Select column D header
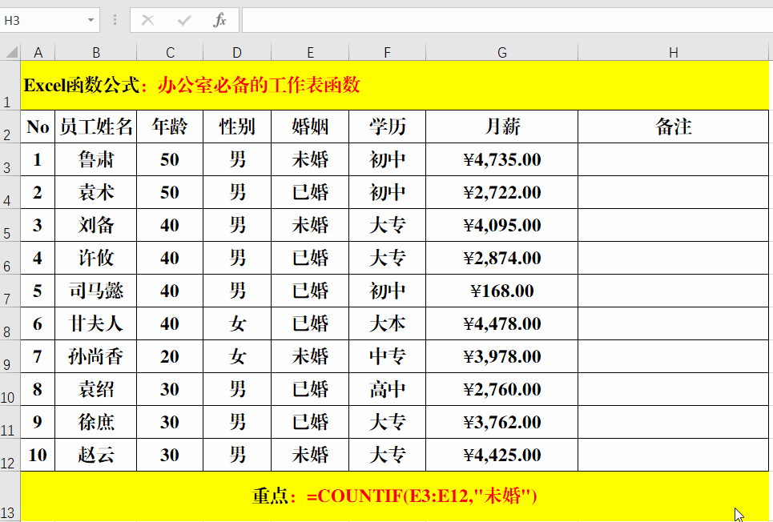 237,52
